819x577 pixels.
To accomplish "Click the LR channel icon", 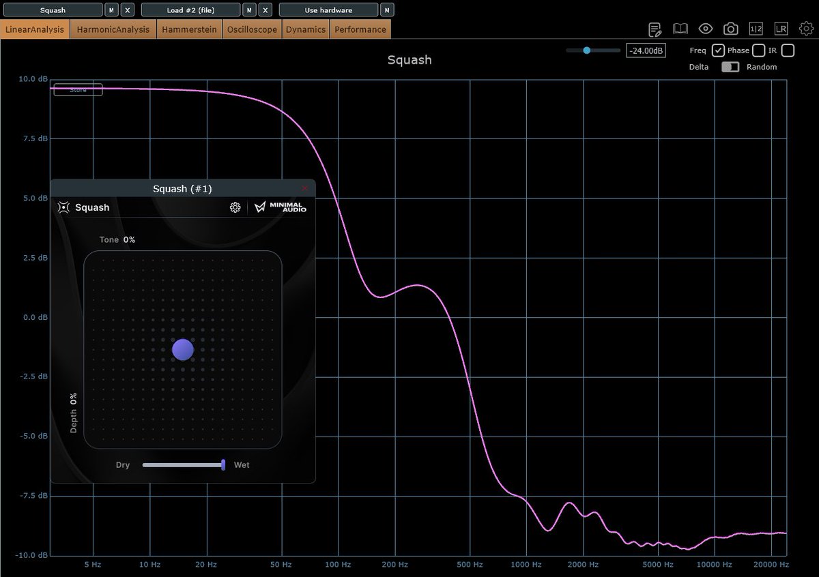I will point(781,29).
